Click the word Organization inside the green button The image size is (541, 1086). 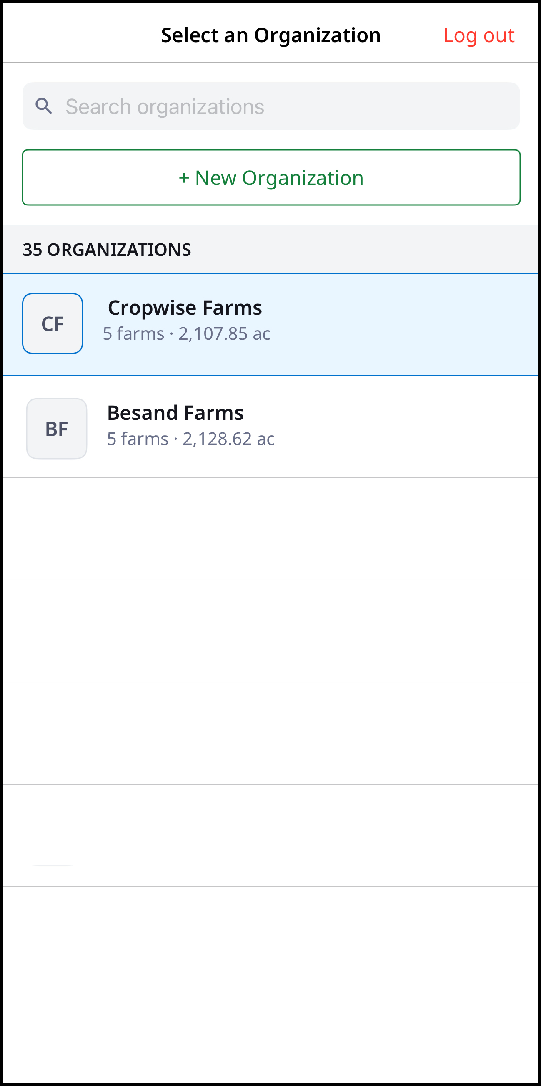click(x=302, y=178)
